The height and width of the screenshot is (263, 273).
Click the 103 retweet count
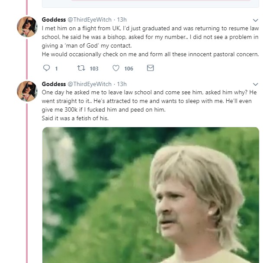pos(94,69)
